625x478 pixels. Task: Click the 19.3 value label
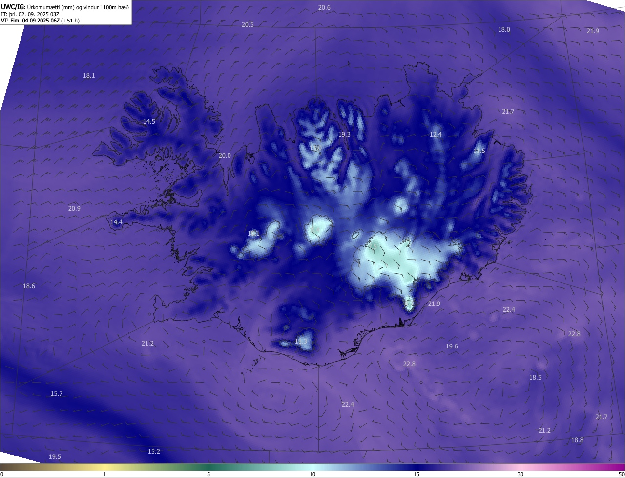click(x=344, y=134)
